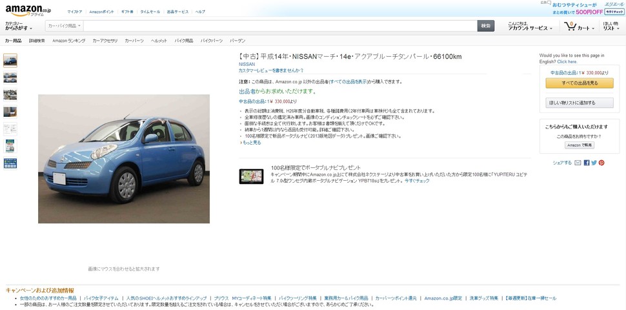
Task: Select the sixth green flyer thumbnail
Action: tap(10, 146)
